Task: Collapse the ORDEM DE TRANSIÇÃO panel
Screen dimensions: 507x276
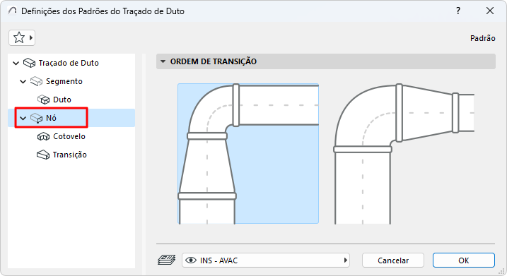Action: click(163, 61)
